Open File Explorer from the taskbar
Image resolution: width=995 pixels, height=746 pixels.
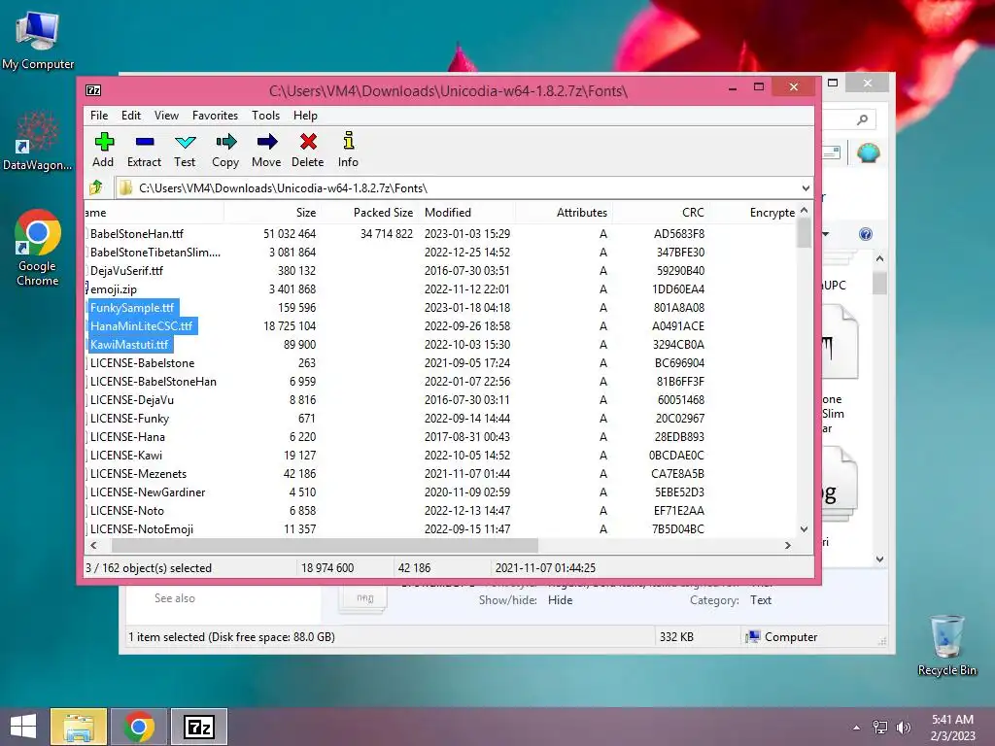click(79, 727)
